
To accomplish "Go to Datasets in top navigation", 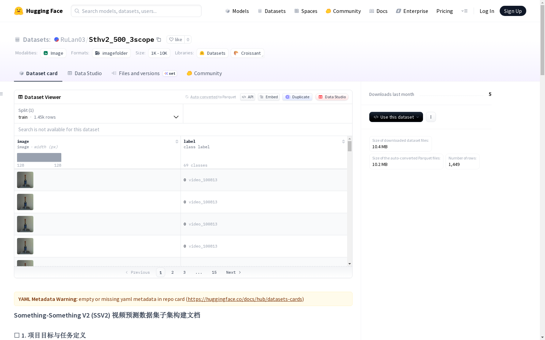I will 271,11.
